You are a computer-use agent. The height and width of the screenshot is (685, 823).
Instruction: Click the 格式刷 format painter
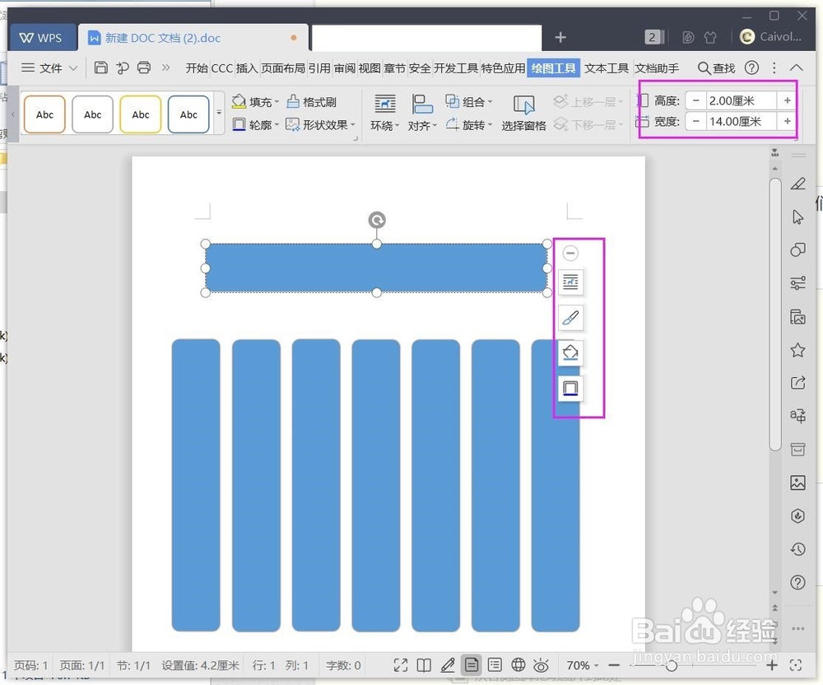311,102
